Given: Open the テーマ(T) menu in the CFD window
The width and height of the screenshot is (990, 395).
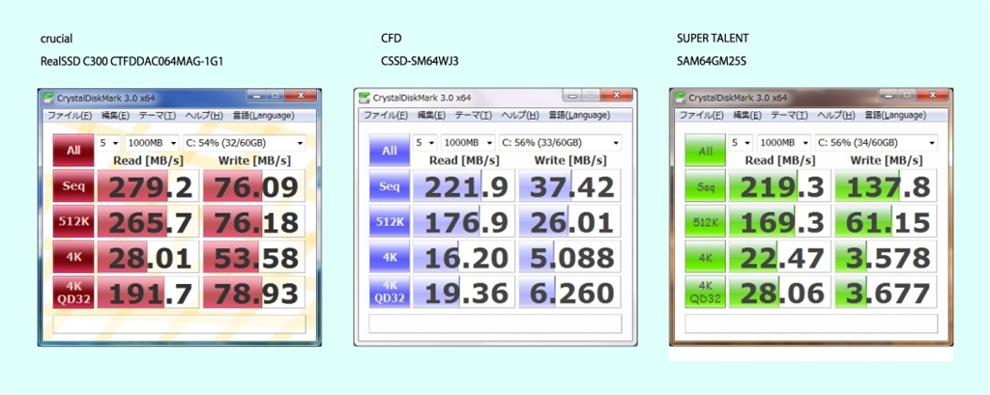Looking at the screenshot, I should pos(474,116).
